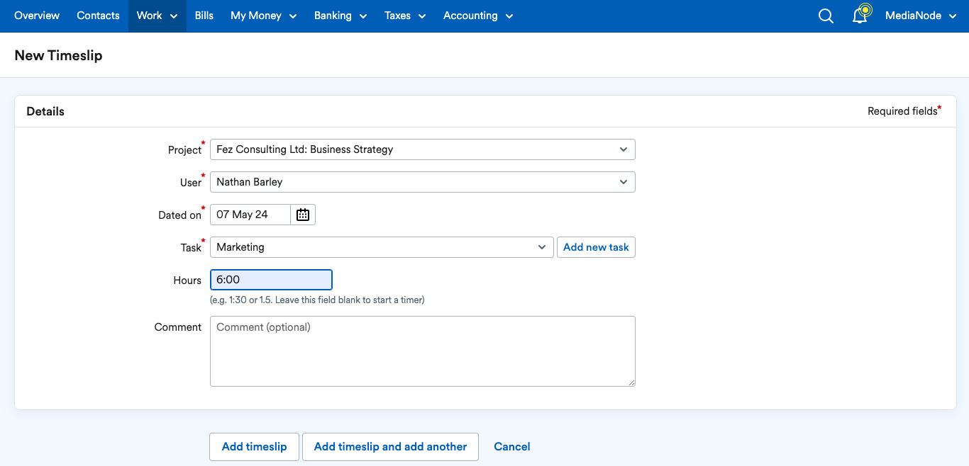Go to the Overview tab
Image resolution: width=969 pixels, height=466 pixels.
(x=37, y=16)
